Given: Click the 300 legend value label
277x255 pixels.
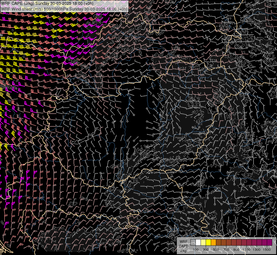Looking at the screenshot, I should (x=206, y=250).
